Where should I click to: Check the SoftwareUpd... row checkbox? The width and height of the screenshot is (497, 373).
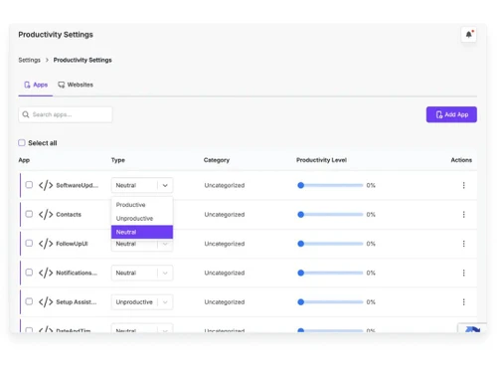[x=29, y=185]
